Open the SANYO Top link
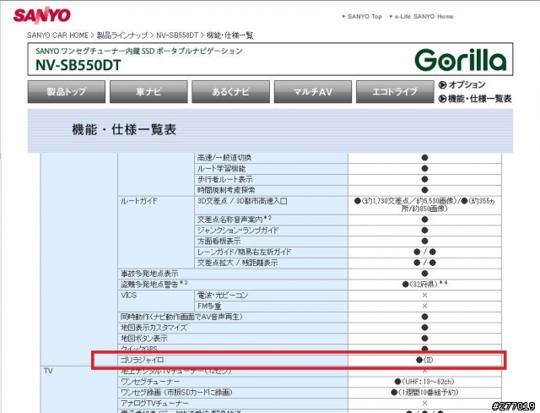 coord(364,17)
